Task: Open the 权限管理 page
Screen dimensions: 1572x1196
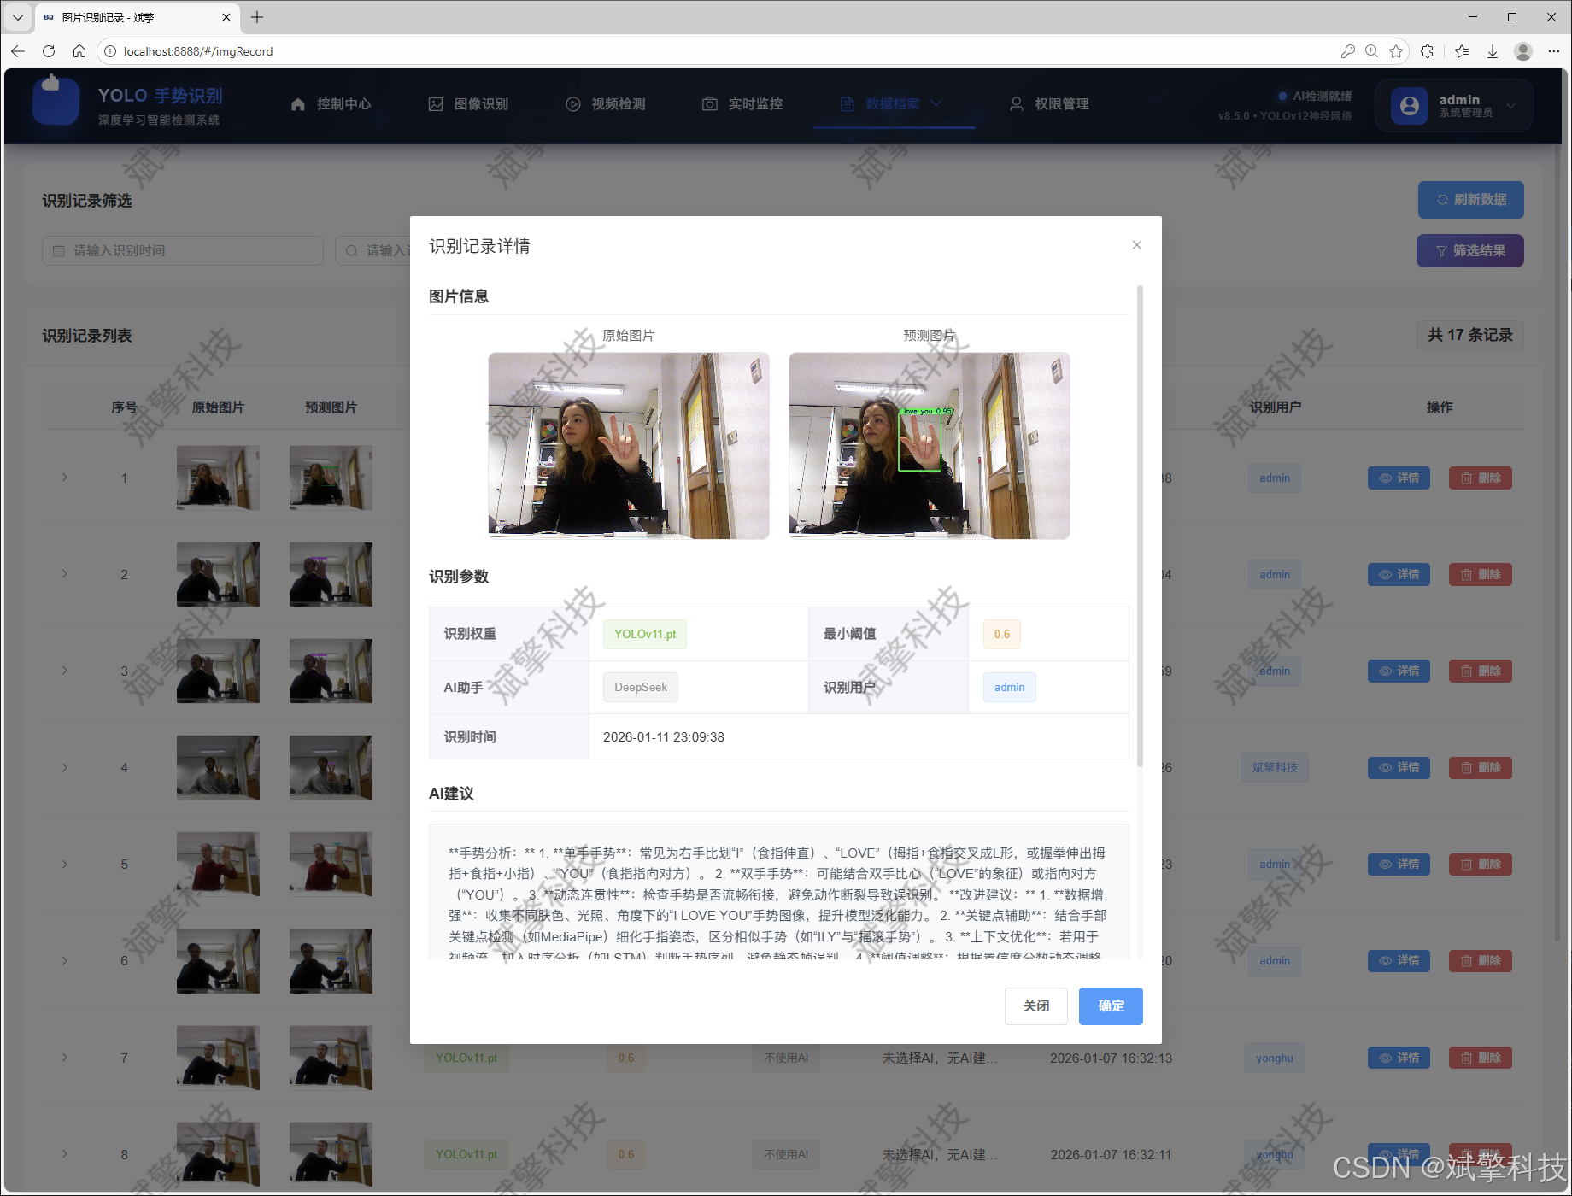Action: coord(1050,103)
